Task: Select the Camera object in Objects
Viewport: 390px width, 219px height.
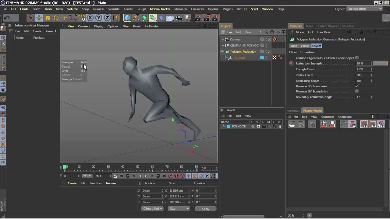Action: tap(235, 39)
